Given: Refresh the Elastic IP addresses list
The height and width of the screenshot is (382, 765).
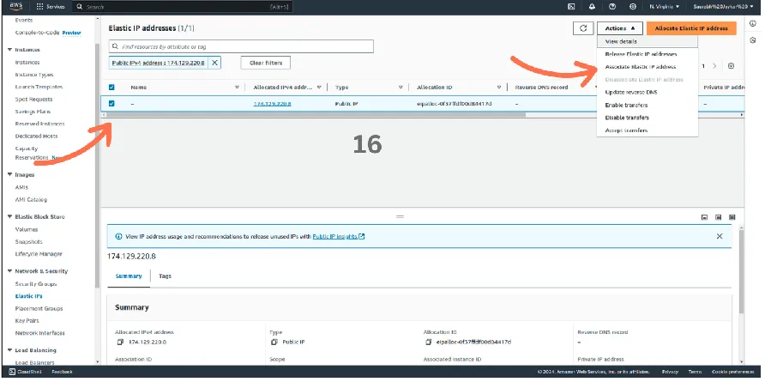Looking at the screenshot, I should click(583, 28).
